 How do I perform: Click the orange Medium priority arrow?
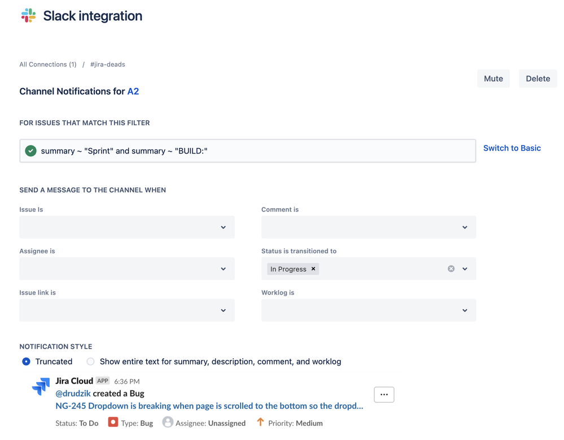[x=260, y=422]
